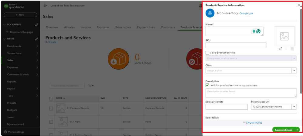Open the parent product/service dropdown
Image resolution: width=303 pixels, height=136 pixels.
294,58
